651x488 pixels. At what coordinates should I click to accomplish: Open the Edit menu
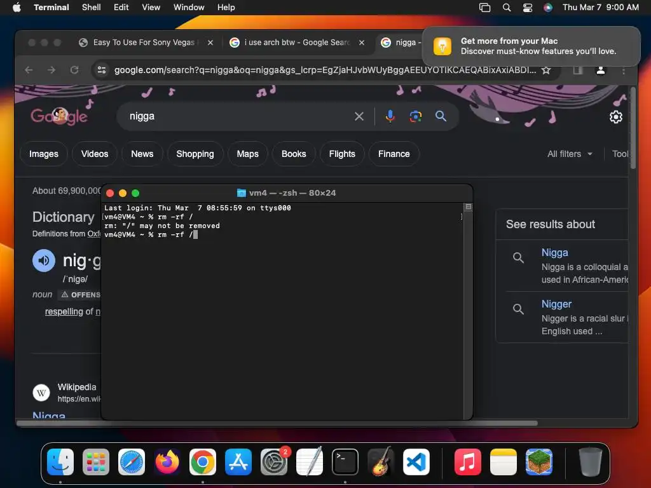click(121, 7)
